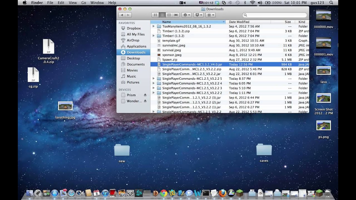Screen dimensions: 356x200
Task: Open the File menu
Action: [x=50, y=3]
